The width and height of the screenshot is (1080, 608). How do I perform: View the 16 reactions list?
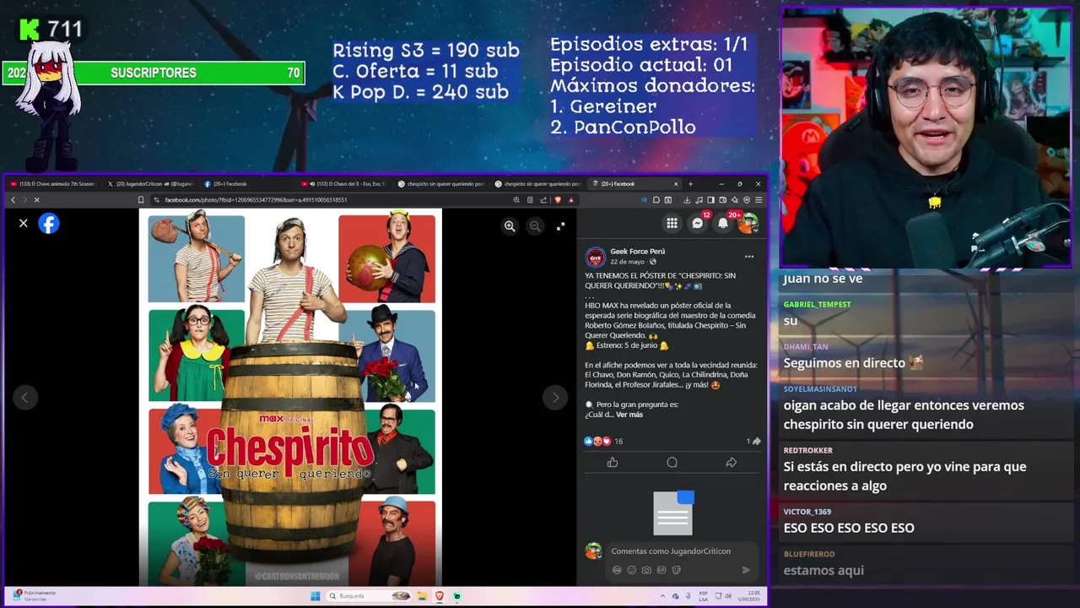tap(604, 441)
